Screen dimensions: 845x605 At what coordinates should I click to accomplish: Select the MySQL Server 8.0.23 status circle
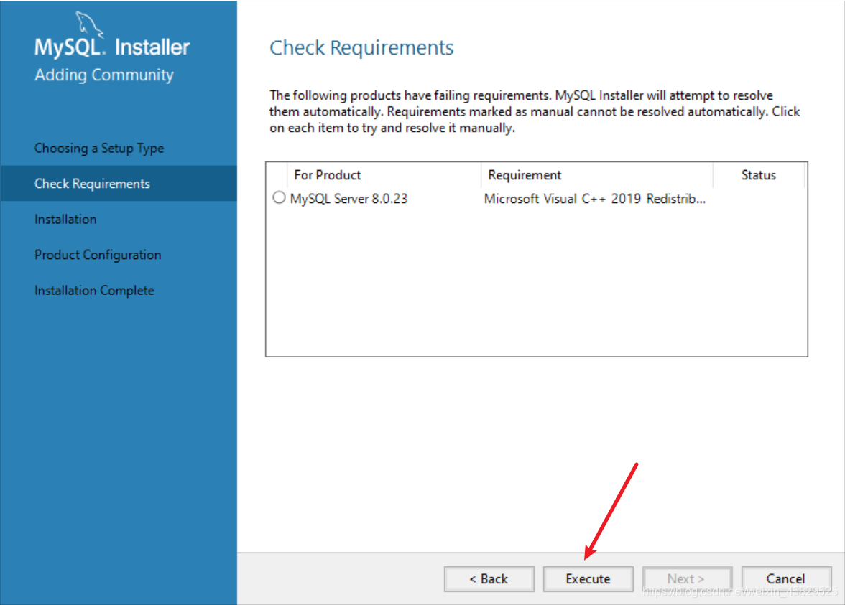(279, 197)
